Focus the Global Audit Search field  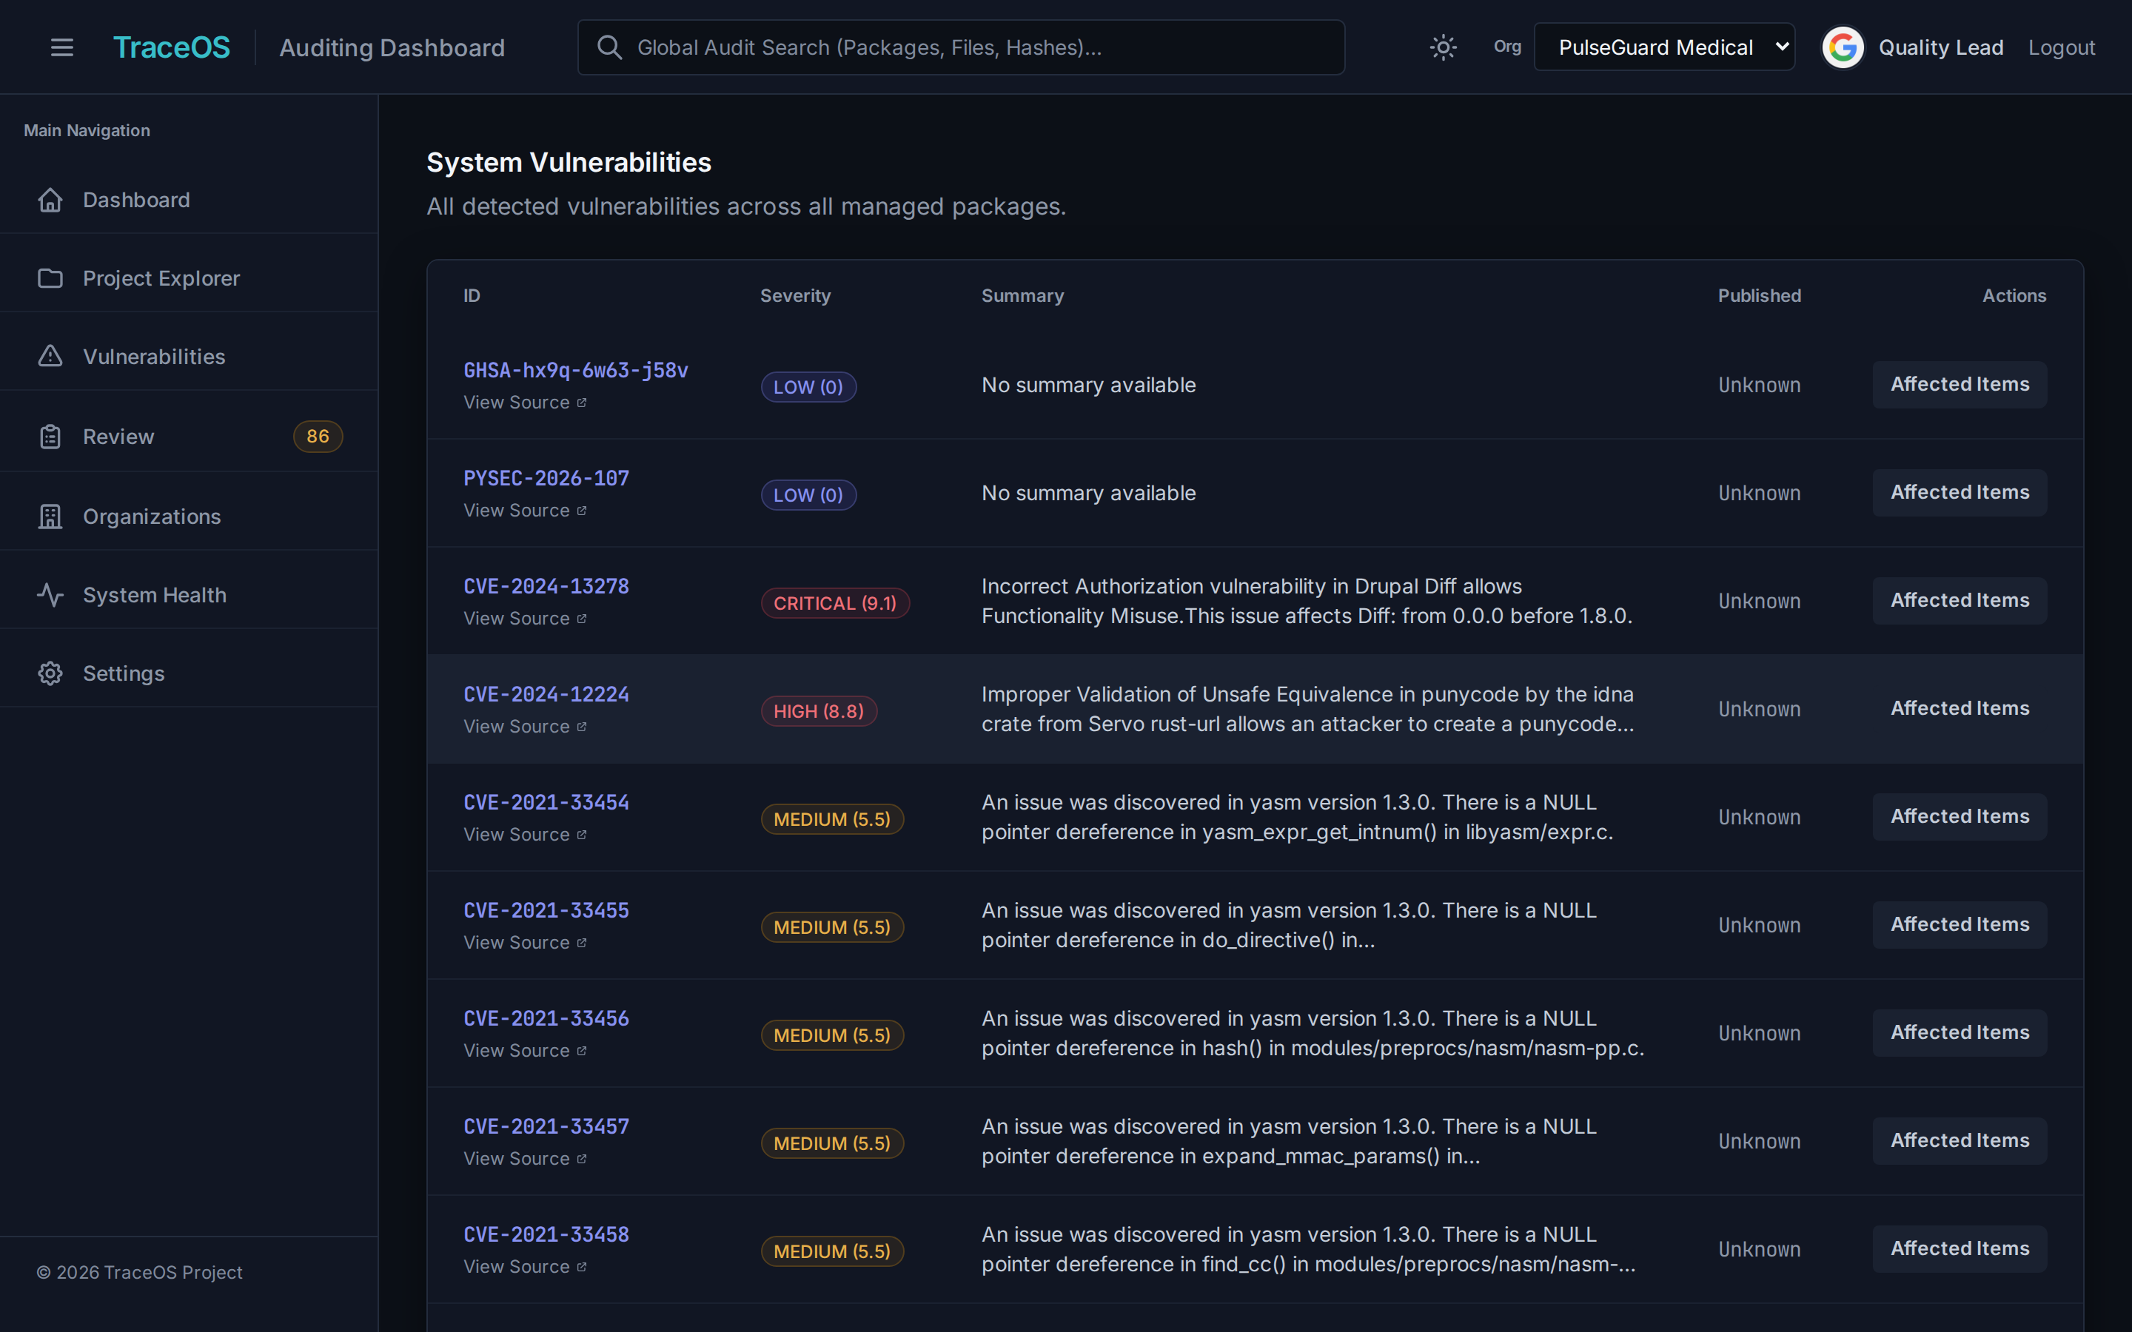click(x=960, y=47)
